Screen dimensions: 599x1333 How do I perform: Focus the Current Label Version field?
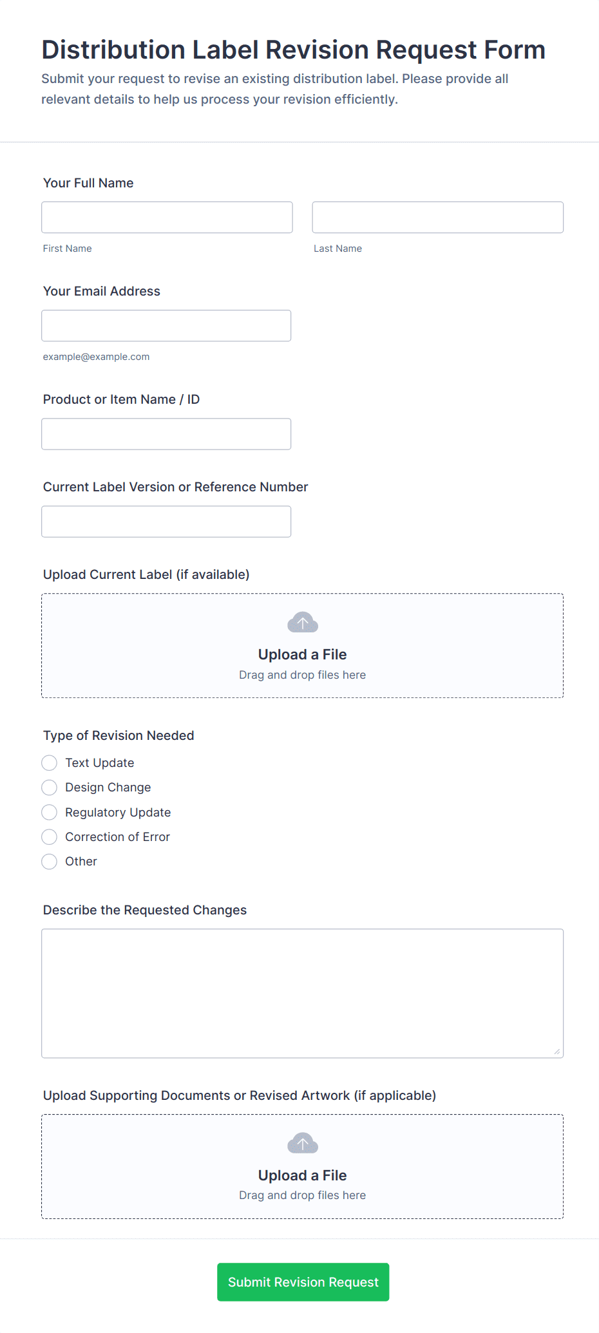[166, 522]
